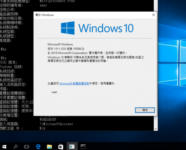The height and width of the screenshot is (150, 186).
Task: Open the Windows Start menu
Action: pos(4,147)
